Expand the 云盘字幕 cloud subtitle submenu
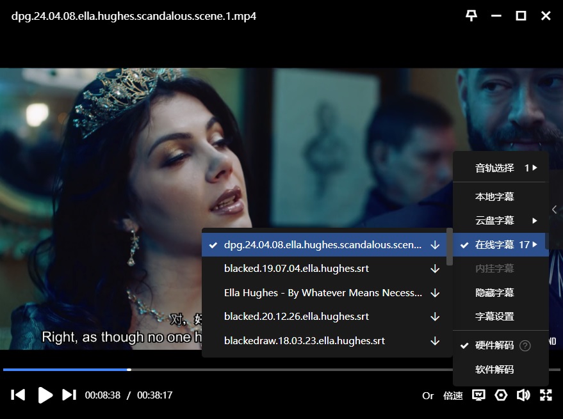 [x=500, y=221]
